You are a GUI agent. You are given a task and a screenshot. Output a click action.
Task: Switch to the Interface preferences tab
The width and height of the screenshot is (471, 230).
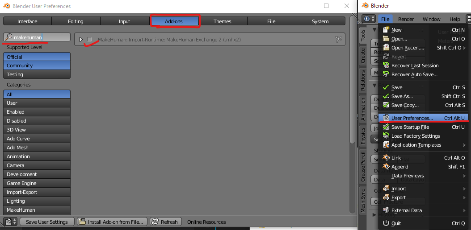[27, 21]
